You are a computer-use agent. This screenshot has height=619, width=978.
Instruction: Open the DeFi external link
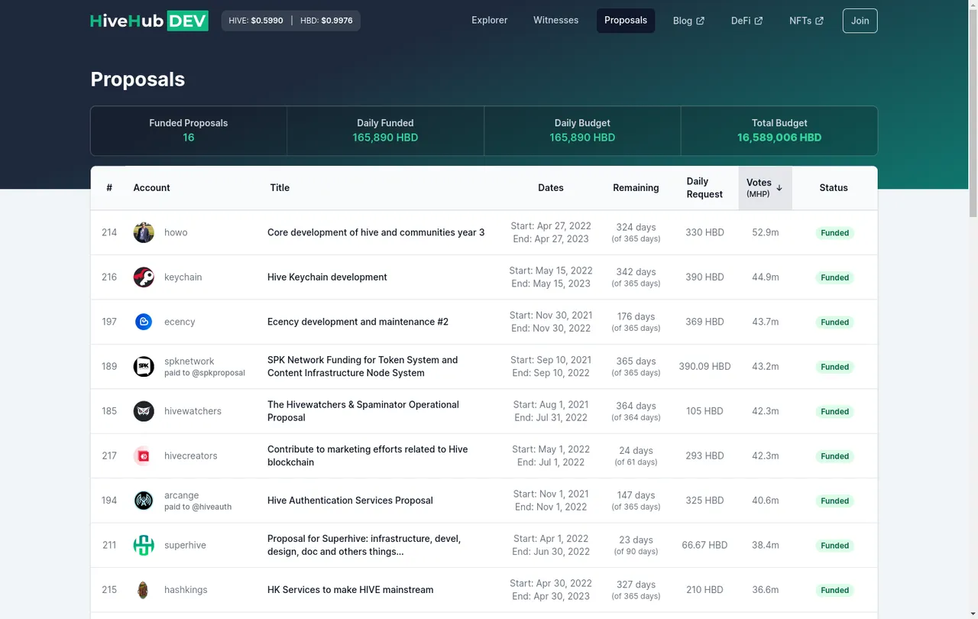pos(746,21)
